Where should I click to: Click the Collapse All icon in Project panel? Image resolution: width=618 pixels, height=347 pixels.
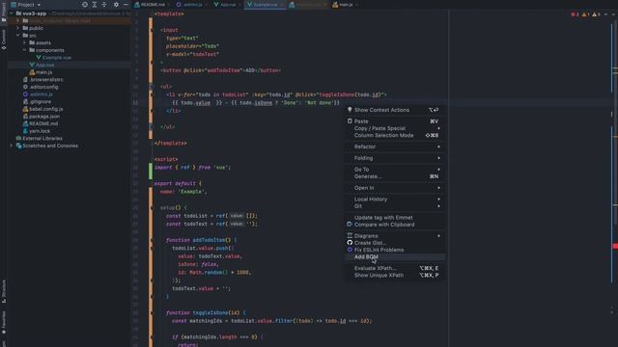(104, 4)
